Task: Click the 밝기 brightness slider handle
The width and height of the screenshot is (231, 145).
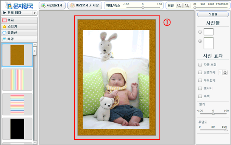Action: pyautogui.click(x=213, y=113)
